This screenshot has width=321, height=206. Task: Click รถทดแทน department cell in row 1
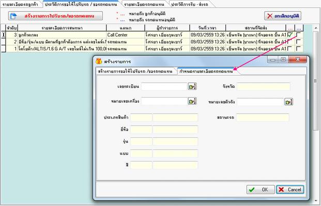coord(126,49)
